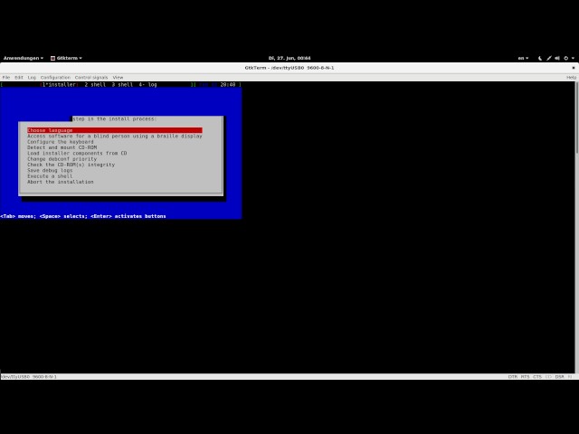579x434 pixels.
Task: Select 'Change debconf priority' entry
Action: pyautogui.click(x=62, y=159)
